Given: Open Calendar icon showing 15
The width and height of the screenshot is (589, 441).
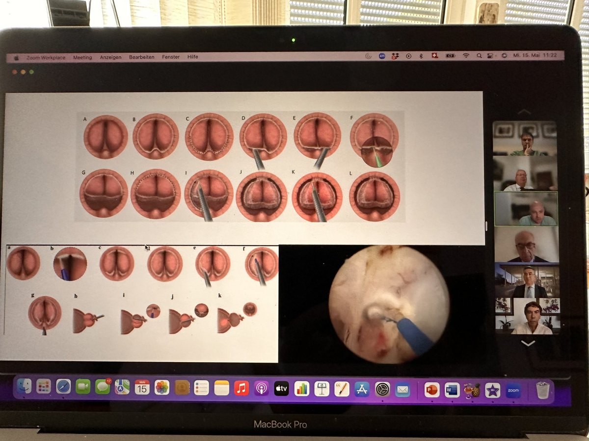Looking at the screenshot, I should pos(142,388).
